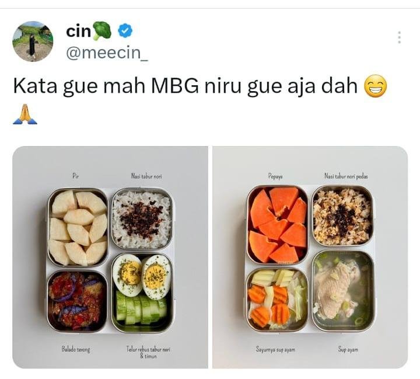This screenshot has width=420, height=379.
Task: Click the Pepaya papaya compartment
Action: pos(278,225)
